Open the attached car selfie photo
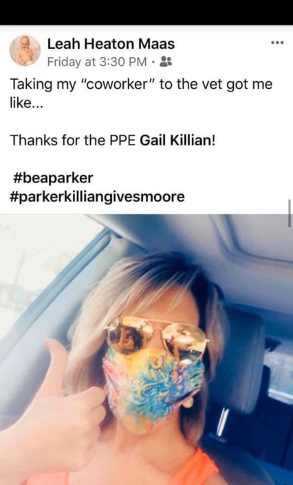This screenshot has width=293, height=485. 146,349
